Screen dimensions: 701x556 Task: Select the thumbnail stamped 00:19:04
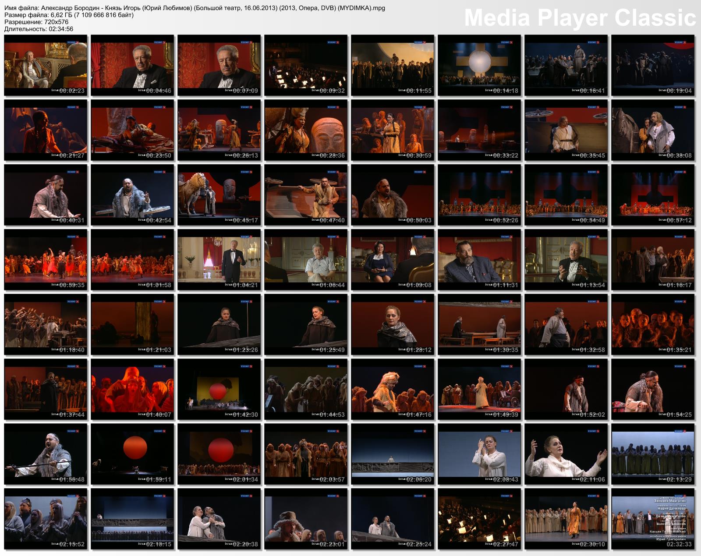pos(653,66)
